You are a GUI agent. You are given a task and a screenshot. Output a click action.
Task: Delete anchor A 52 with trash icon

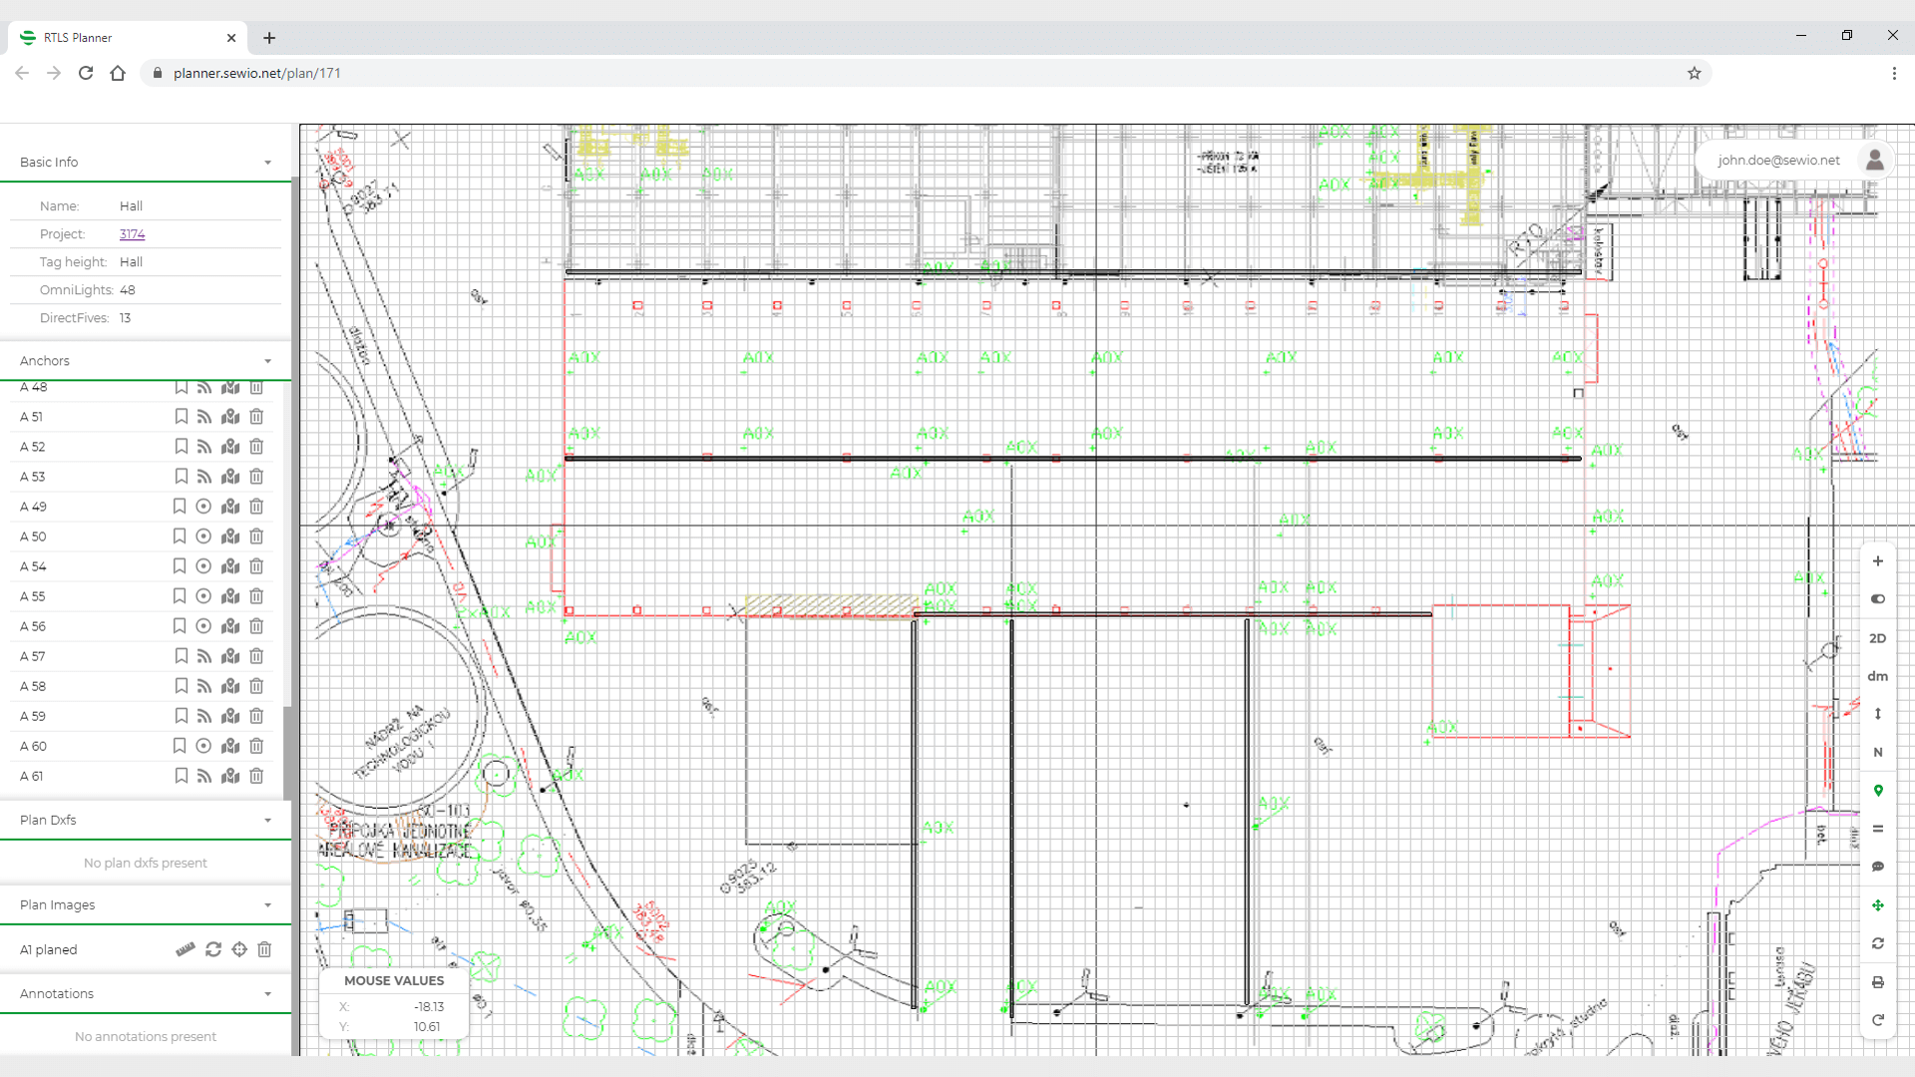(256, 447)
